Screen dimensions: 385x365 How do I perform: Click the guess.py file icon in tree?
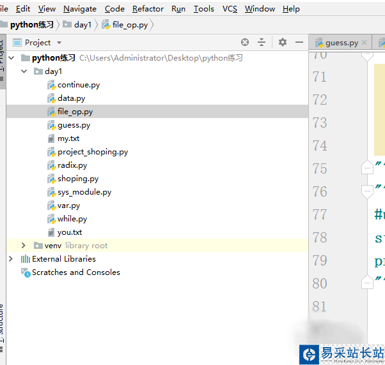click(51, 125)
